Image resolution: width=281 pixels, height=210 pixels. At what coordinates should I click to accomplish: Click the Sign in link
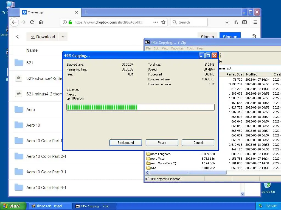click(x=207, y=36)
